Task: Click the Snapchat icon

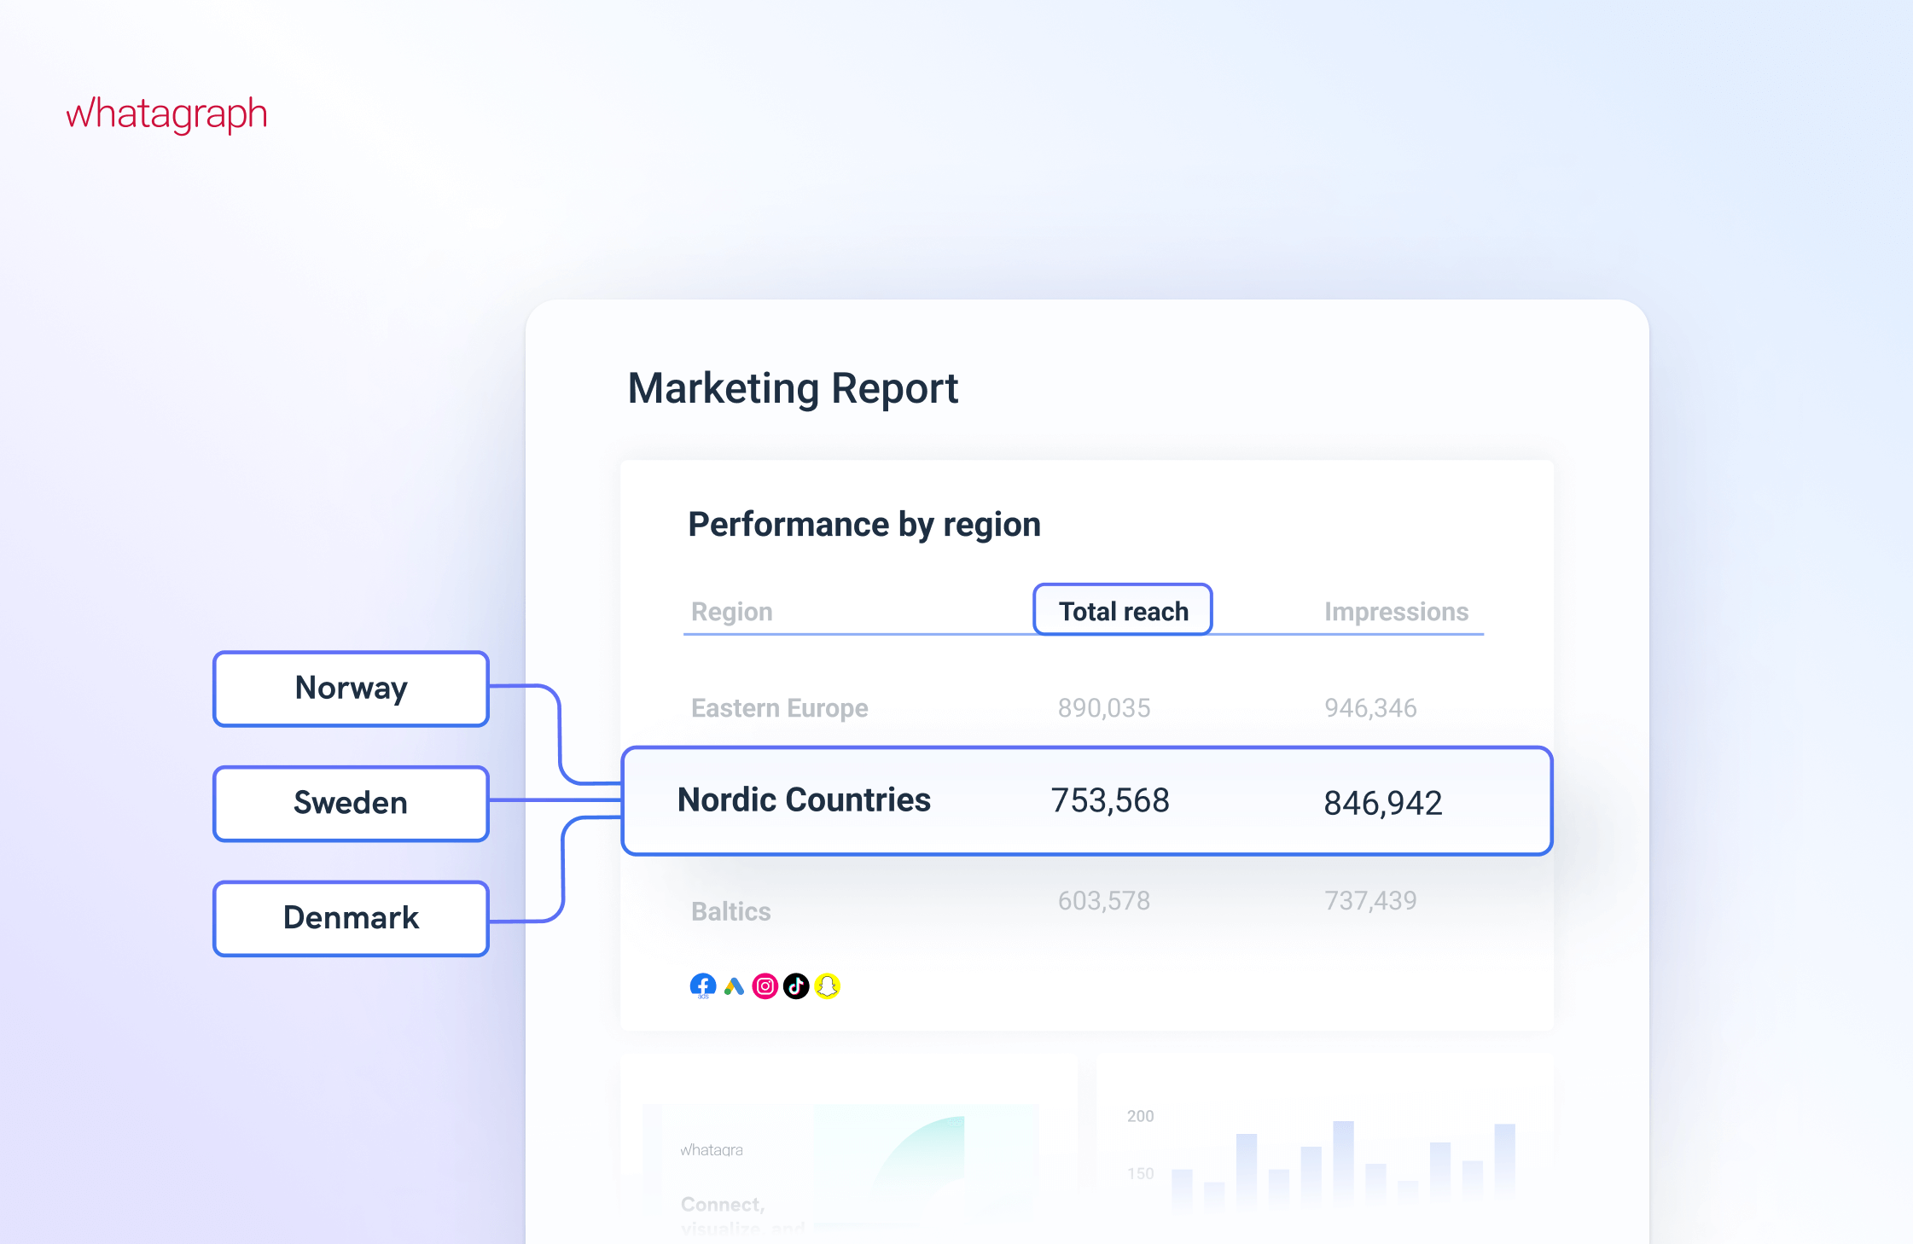Action: pos(827,986)
